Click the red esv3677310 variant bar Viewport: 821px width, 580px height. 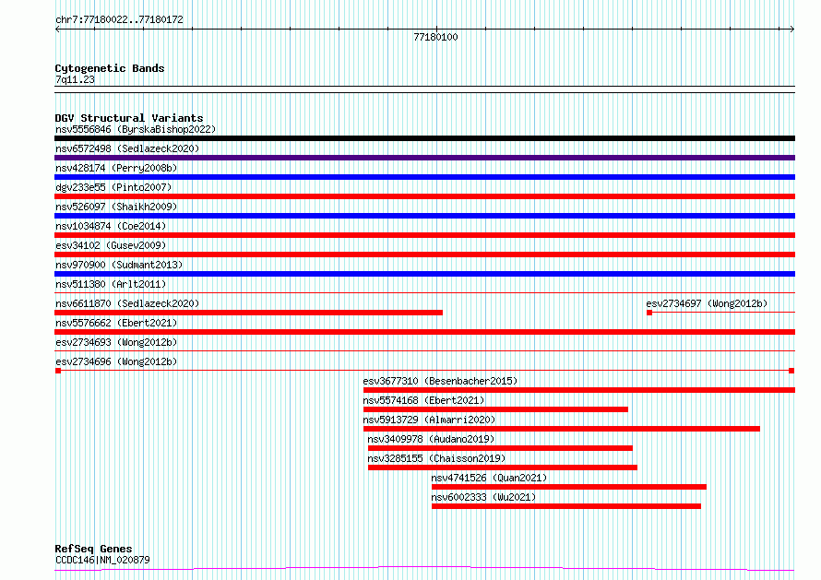tap(579, 390)
